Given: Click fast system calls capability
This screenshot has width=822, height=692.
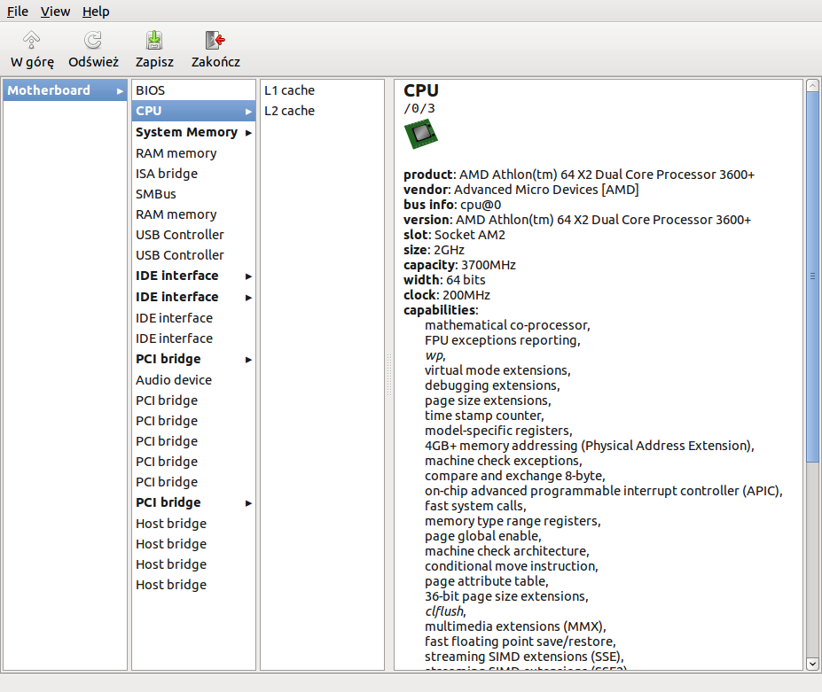Looking at the screenshot, I should click(475, 506).
